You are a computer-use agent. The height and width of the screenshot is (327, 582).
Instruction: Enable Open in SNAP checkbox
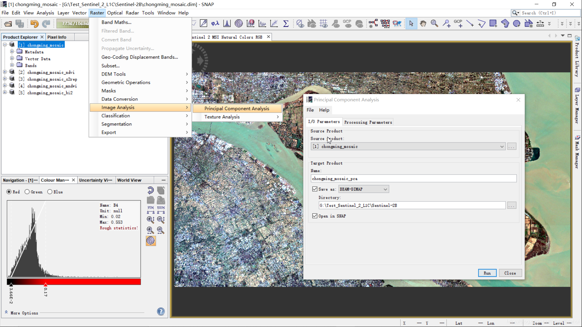pos(315,216)
